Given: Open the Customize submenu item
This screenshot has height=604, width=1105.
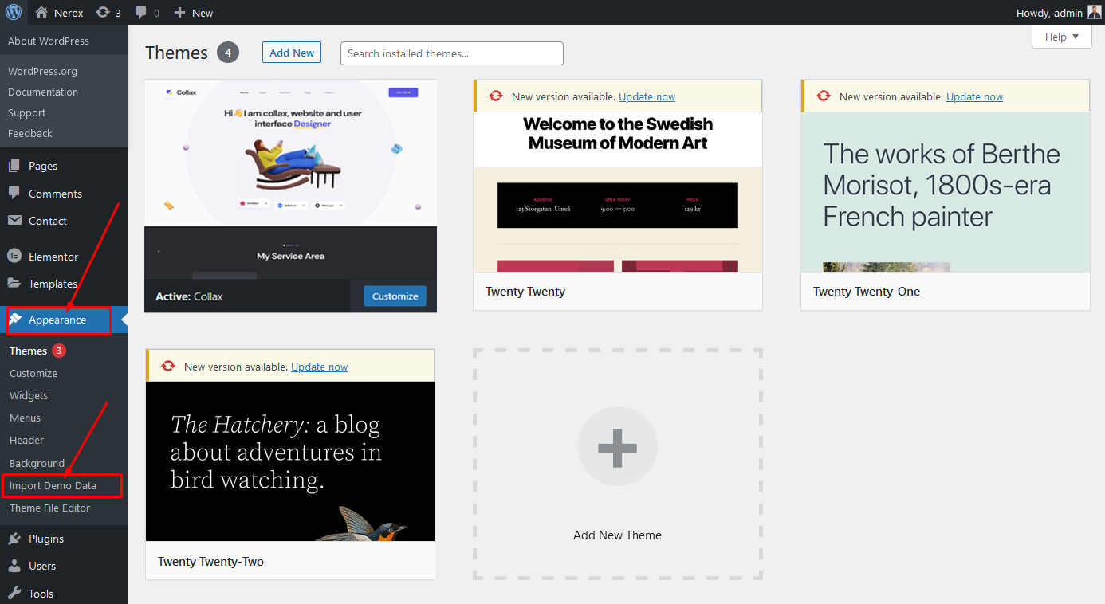Looking at the screenshot, I should [x=33, y=373].
